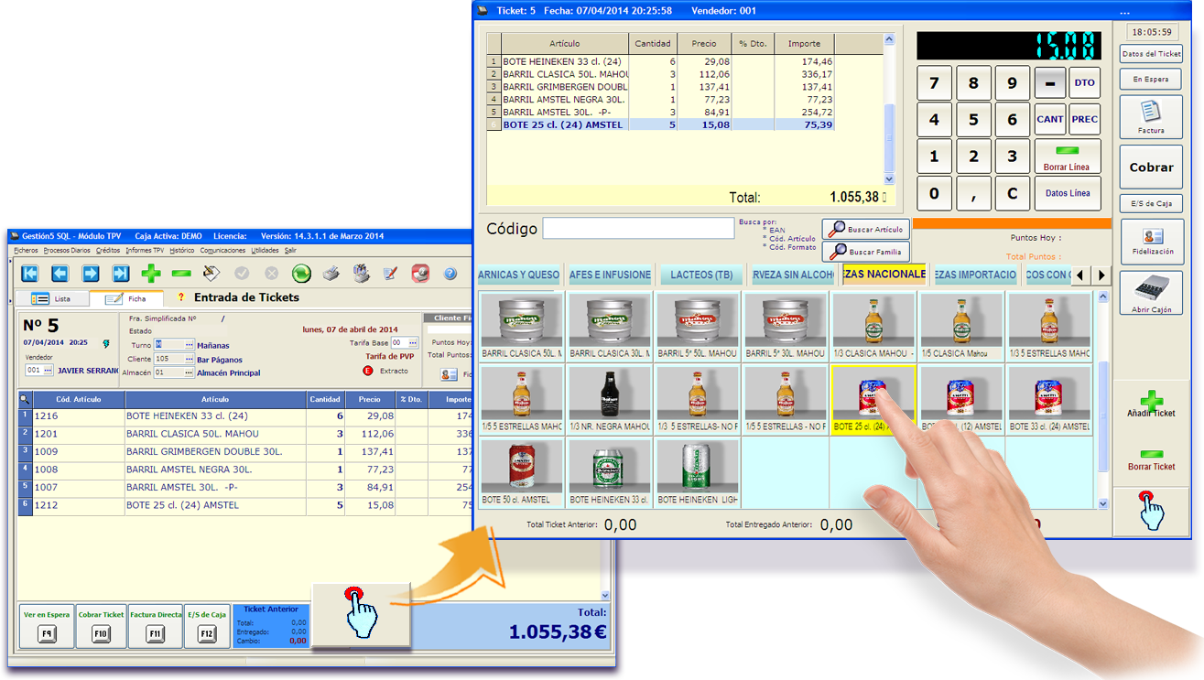
Task: Open the Tarifa Base lookup button
Action: (x=411, y=343)
